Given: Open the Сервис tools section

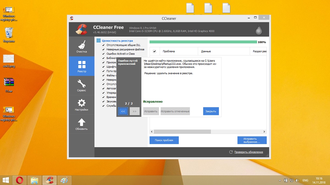Looking at the screenshot, I should coord(82,85).
